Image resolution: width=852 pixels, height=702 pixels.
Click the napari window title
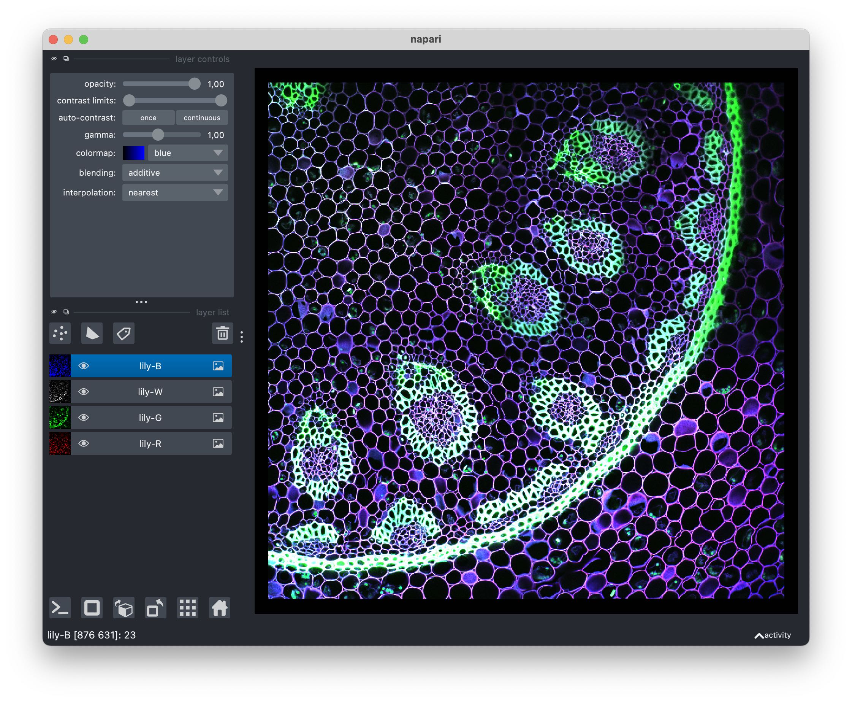click(x=426, y=39)
